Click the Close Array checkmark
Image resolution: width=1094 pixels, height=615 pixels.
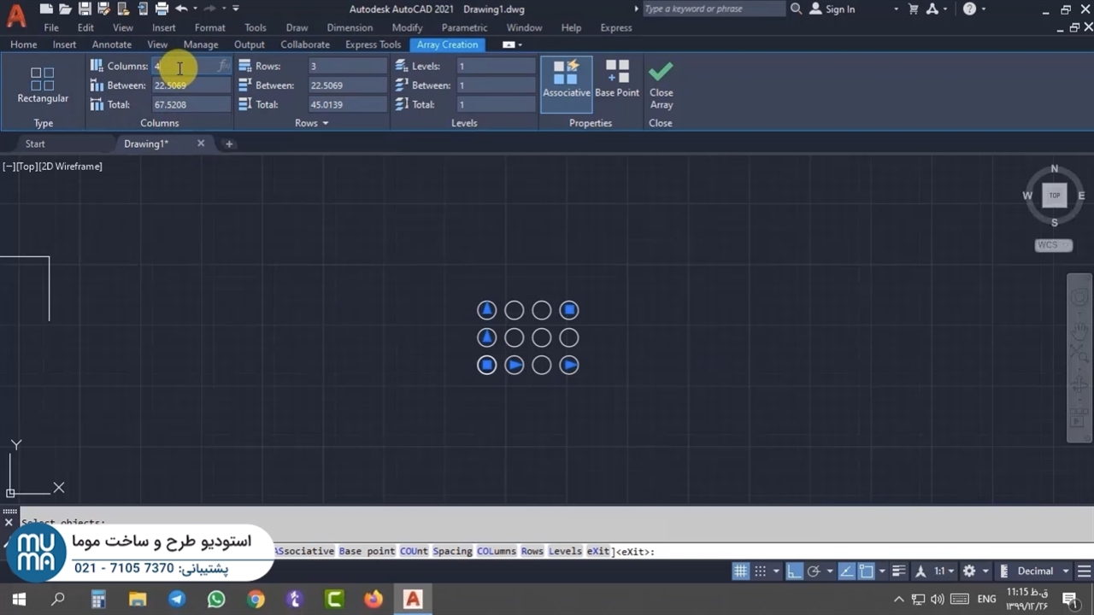(x=661, y=72)
